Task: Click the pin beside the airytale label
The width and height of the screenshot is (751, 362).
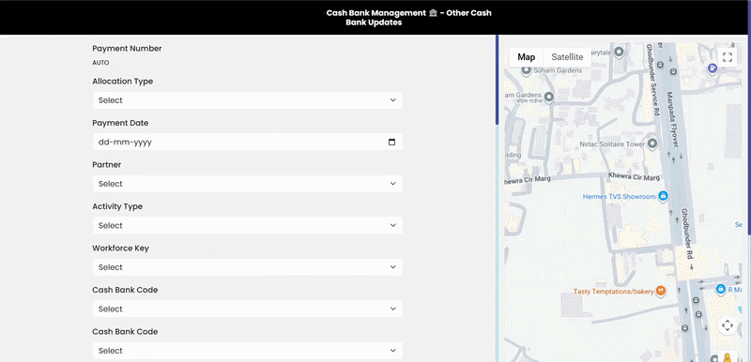Action: click(x=619, y=52)
